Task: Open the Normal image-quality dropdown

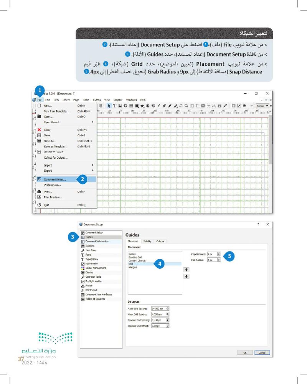Action: coord(262,106)
